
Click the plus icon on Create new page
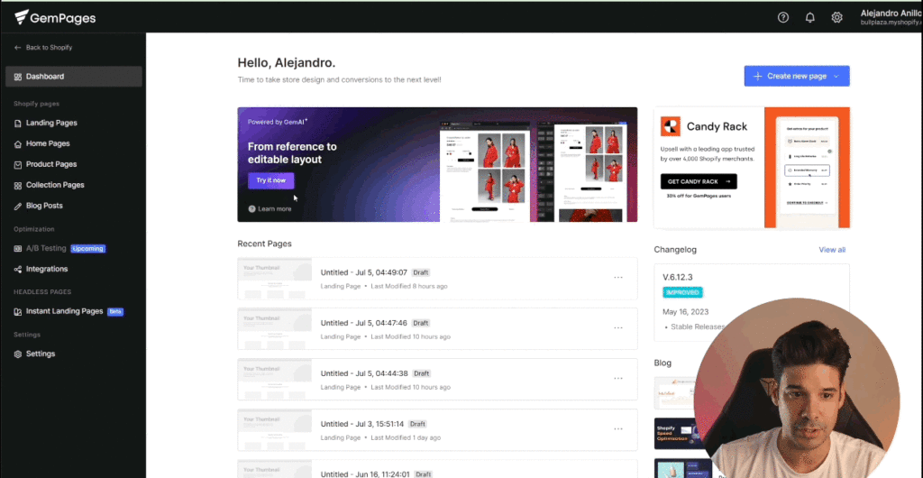[x=757, y=76]
